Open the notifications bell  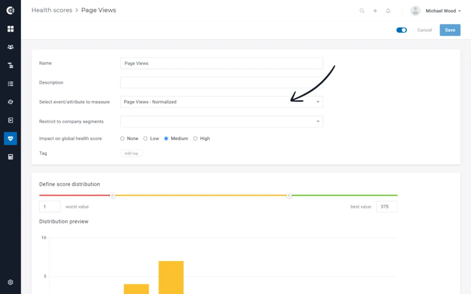click(x=388, y=11)
